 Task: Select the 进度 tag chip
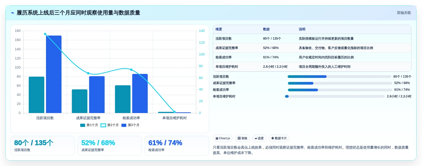[x=259, y=138]
